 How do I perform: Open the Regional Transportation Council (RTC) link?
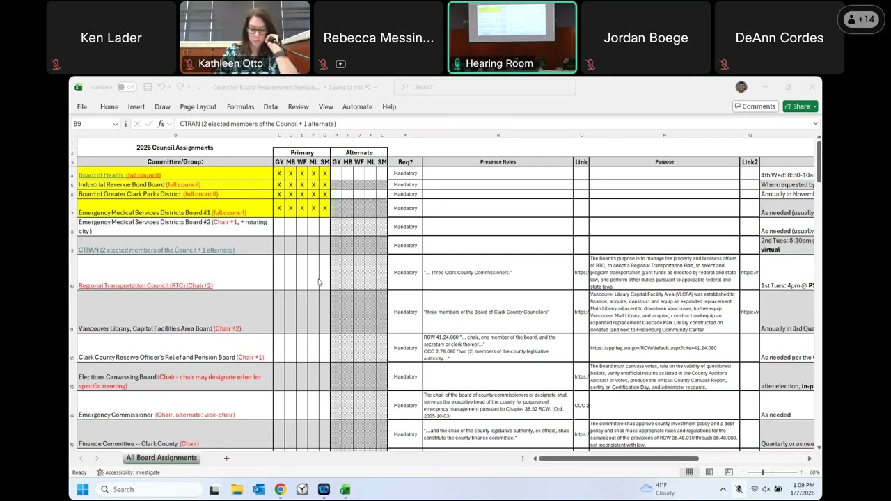point(145,285)
